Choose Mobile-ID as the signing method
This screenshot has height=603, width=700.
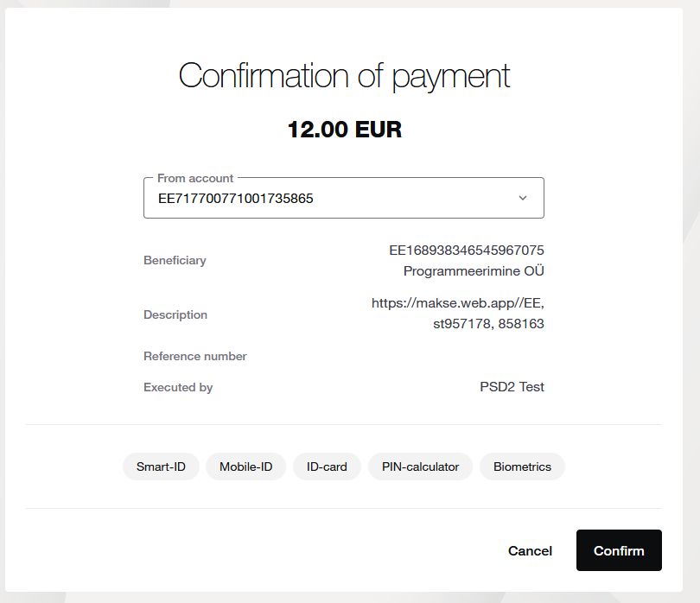click(x=245, y=467)
